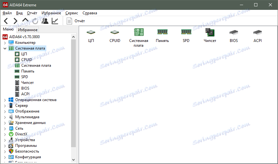
Task: Select Чипсет in the tree menu
Action: pos(27,83)
